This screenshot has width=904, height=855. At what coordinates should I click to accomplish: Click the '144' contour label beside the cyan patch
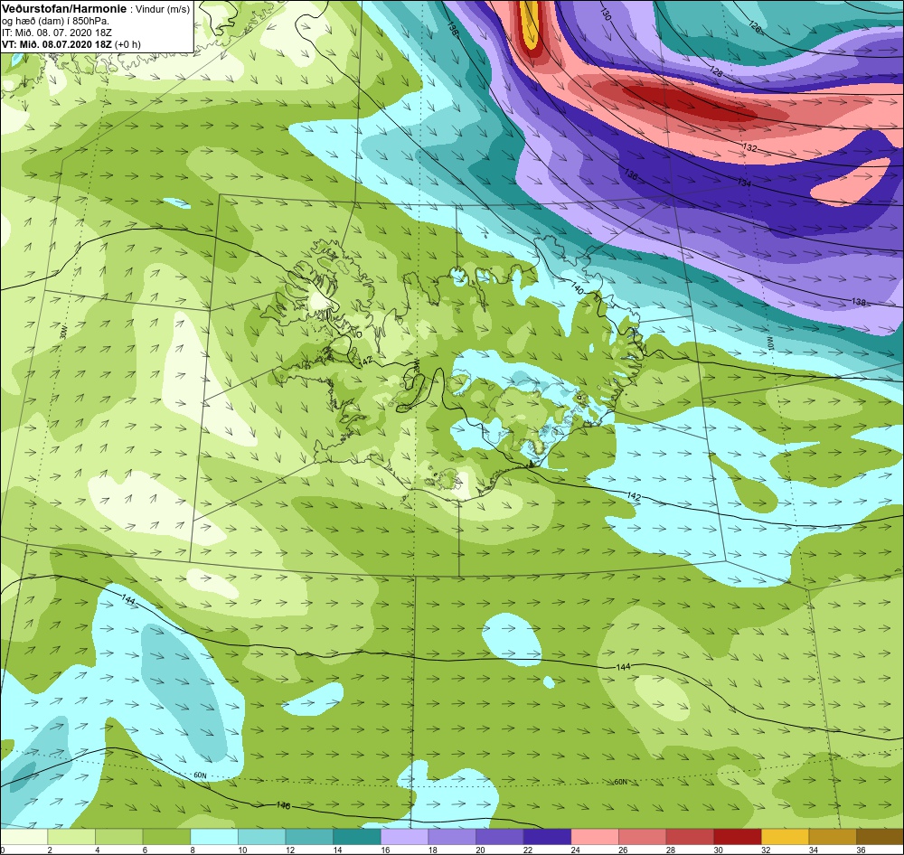(x=128, y=600)
